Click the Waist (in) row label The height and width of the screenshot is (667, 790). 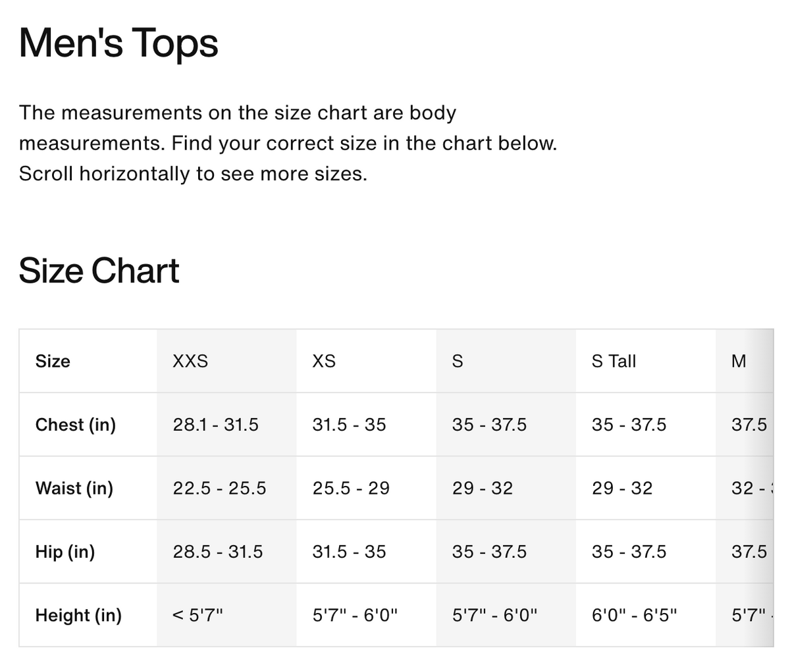[x=74, y=488]
